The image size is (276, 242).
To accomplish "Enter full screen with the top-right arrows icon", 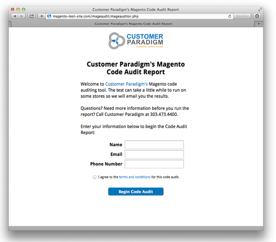I will pyautogui.click(x=260, y=10).
